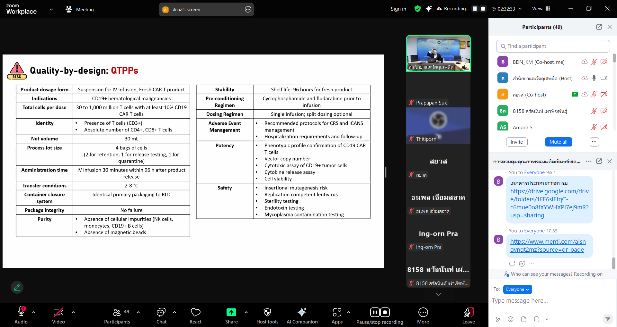Click the attach file icon in chat

coord(524,319)
